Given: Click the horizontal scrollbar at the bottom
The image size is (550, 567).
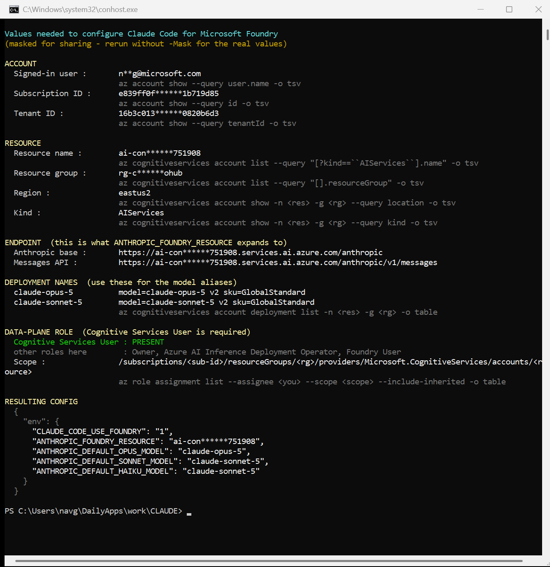Looking at the screenshot, I should (269, 561).
